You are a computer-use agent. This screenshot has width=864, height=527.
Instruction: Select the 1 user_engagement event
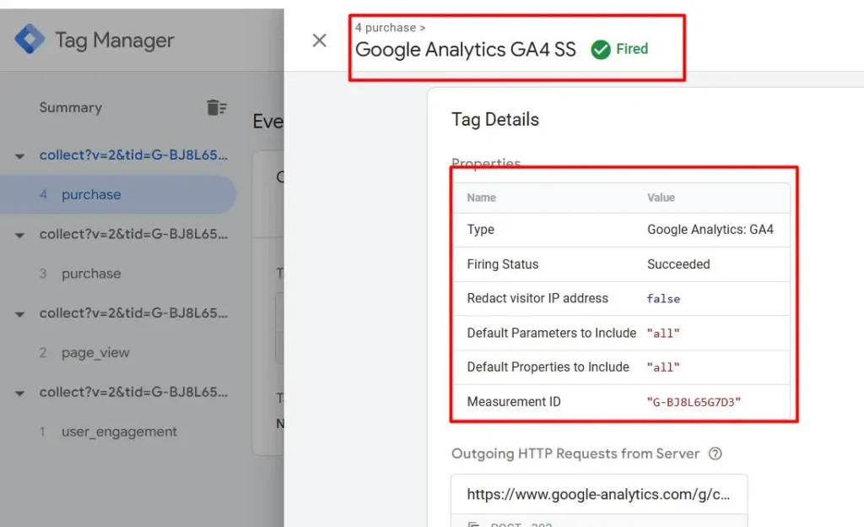pyautogui.click(x=119, y=432)
